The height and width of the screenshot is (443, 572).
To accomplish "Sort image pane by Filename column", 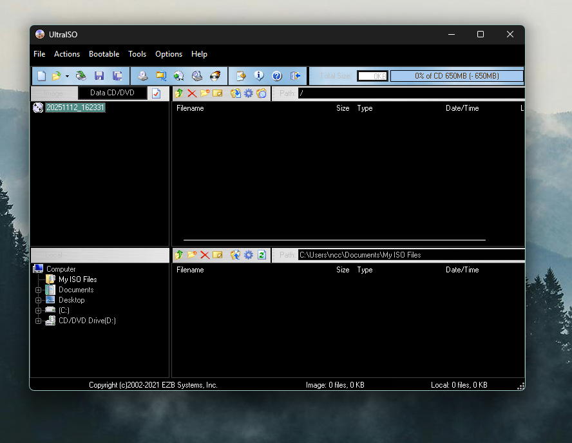I will point(190,108).
